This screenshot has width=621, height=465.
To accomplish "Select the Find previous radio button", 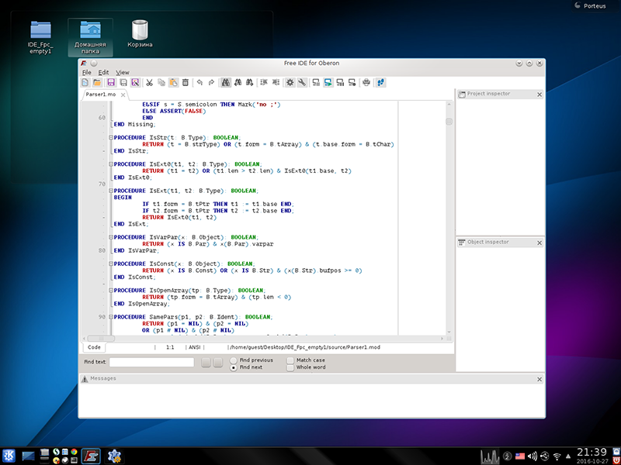I will click(234, 360).
